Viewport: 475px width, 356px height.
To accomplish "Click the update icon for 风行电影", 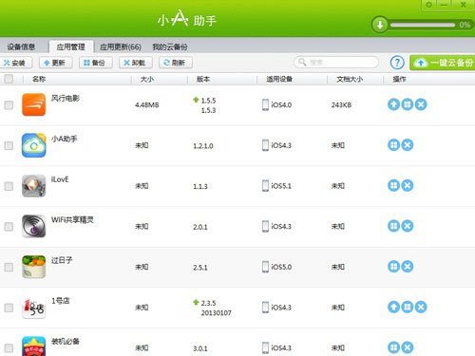I will point(393,104).
